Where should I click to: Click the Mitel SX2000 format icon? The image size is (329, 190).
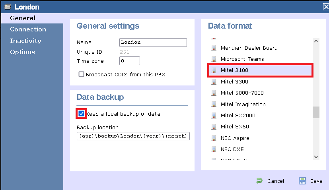(214, 116)
